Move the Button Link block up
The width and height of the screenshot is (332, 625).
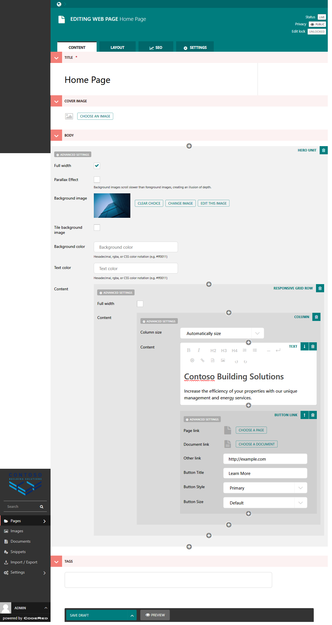tap(304, 415)
